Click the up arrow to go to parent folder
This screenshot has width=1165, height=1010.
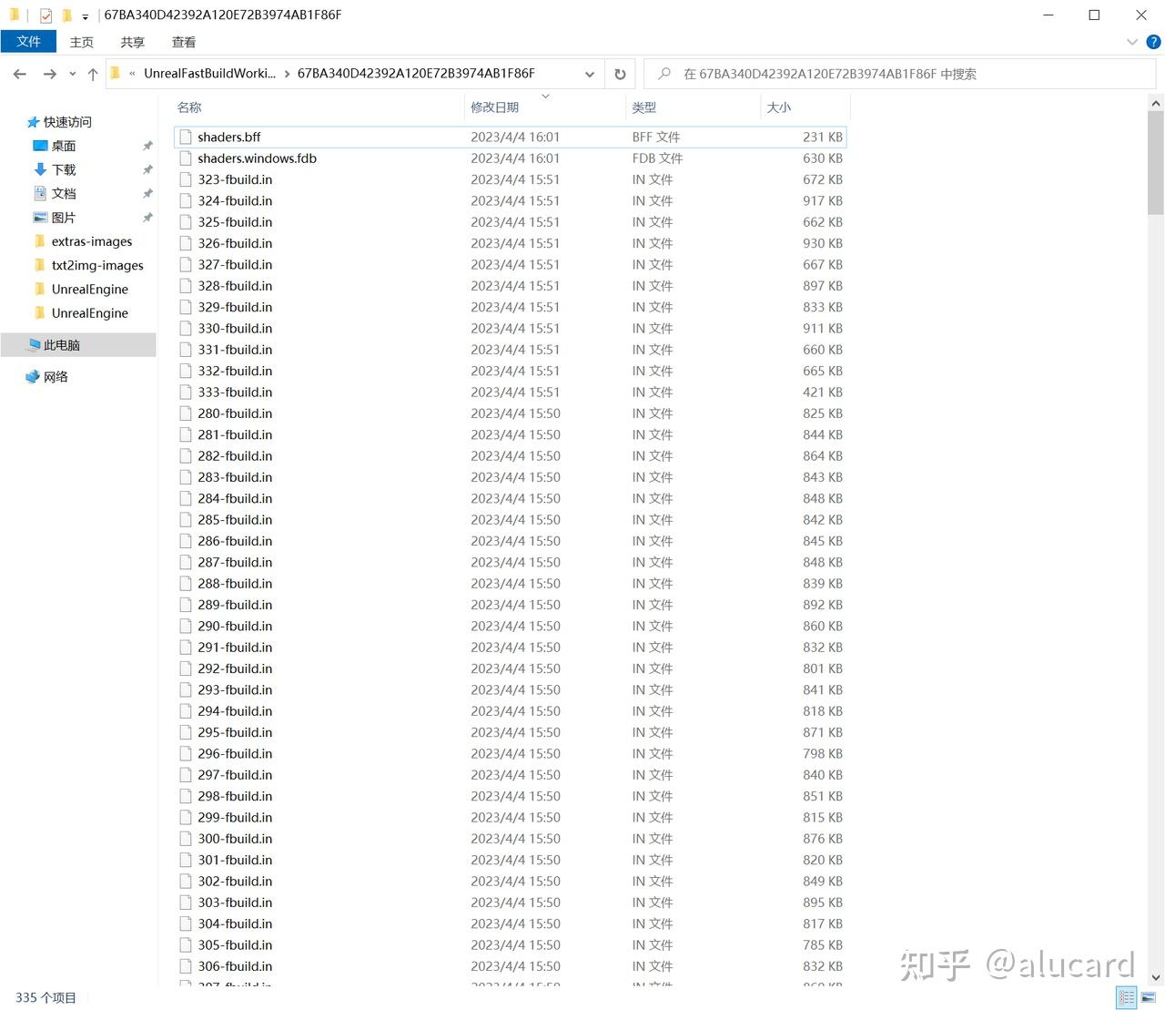[92, 74]
